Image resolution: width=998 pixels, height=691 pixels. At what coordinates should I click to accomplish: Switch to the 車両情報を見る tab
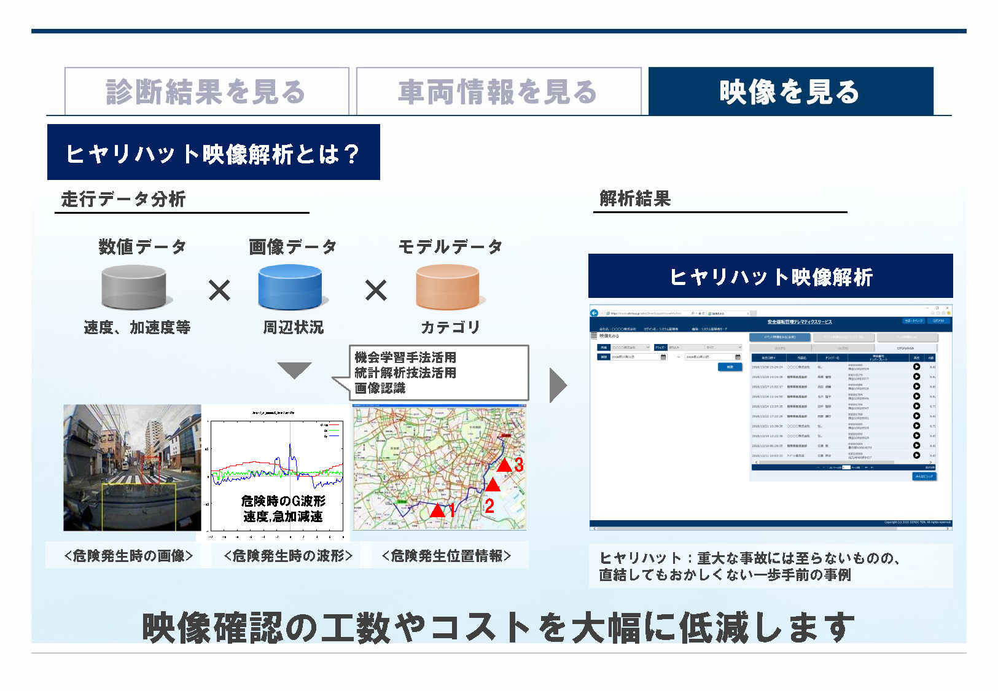tap(498, 92)
